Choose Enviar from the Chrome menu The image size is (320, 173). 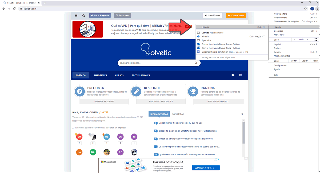294,48
